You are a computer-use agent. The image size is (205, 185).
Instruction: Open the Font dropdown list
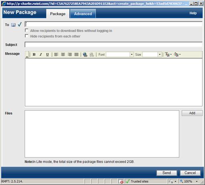click(132, 54)
